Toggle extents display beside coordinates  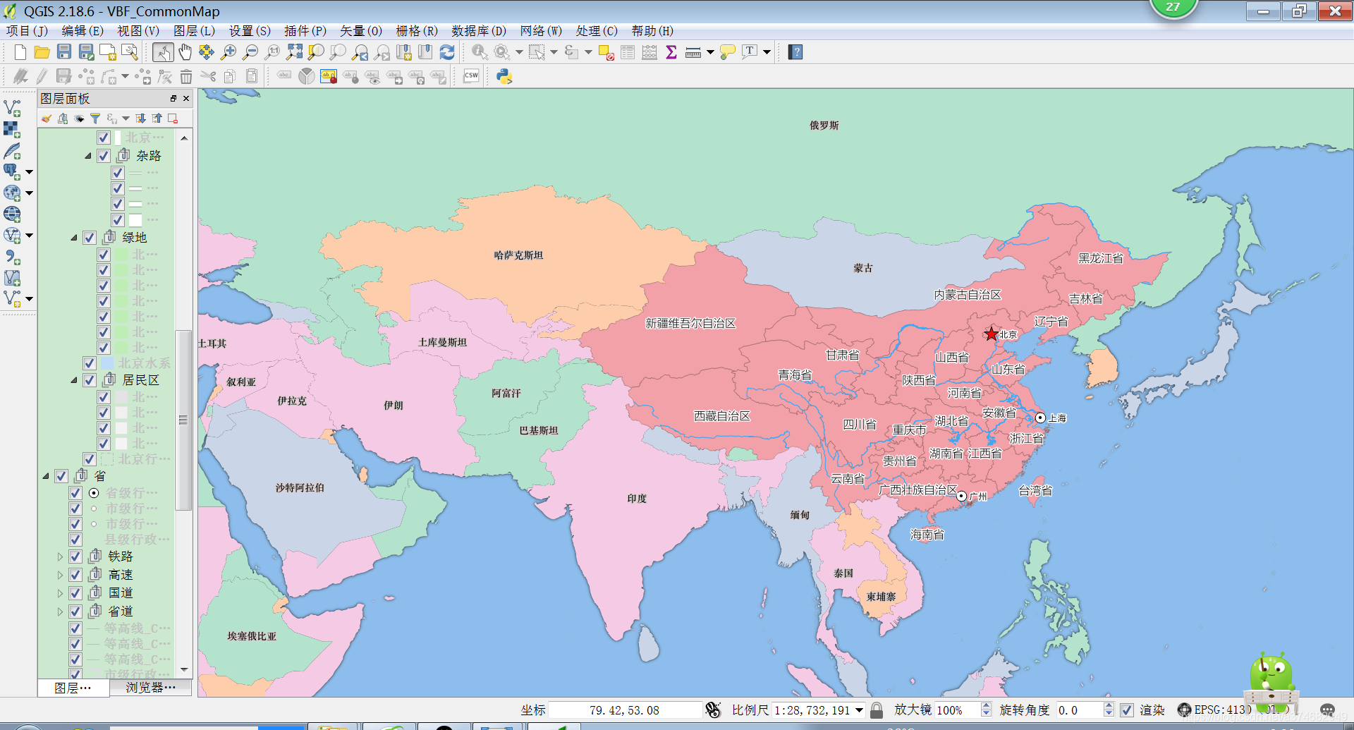(713, 710)
